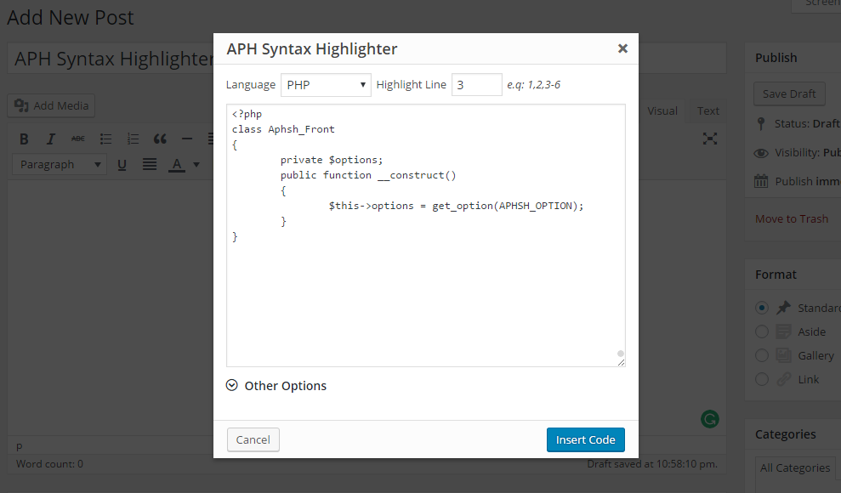Viewport: 841px width, 493px height.
Task: Click the Highlight Line input field
Action: pos(477,85)
